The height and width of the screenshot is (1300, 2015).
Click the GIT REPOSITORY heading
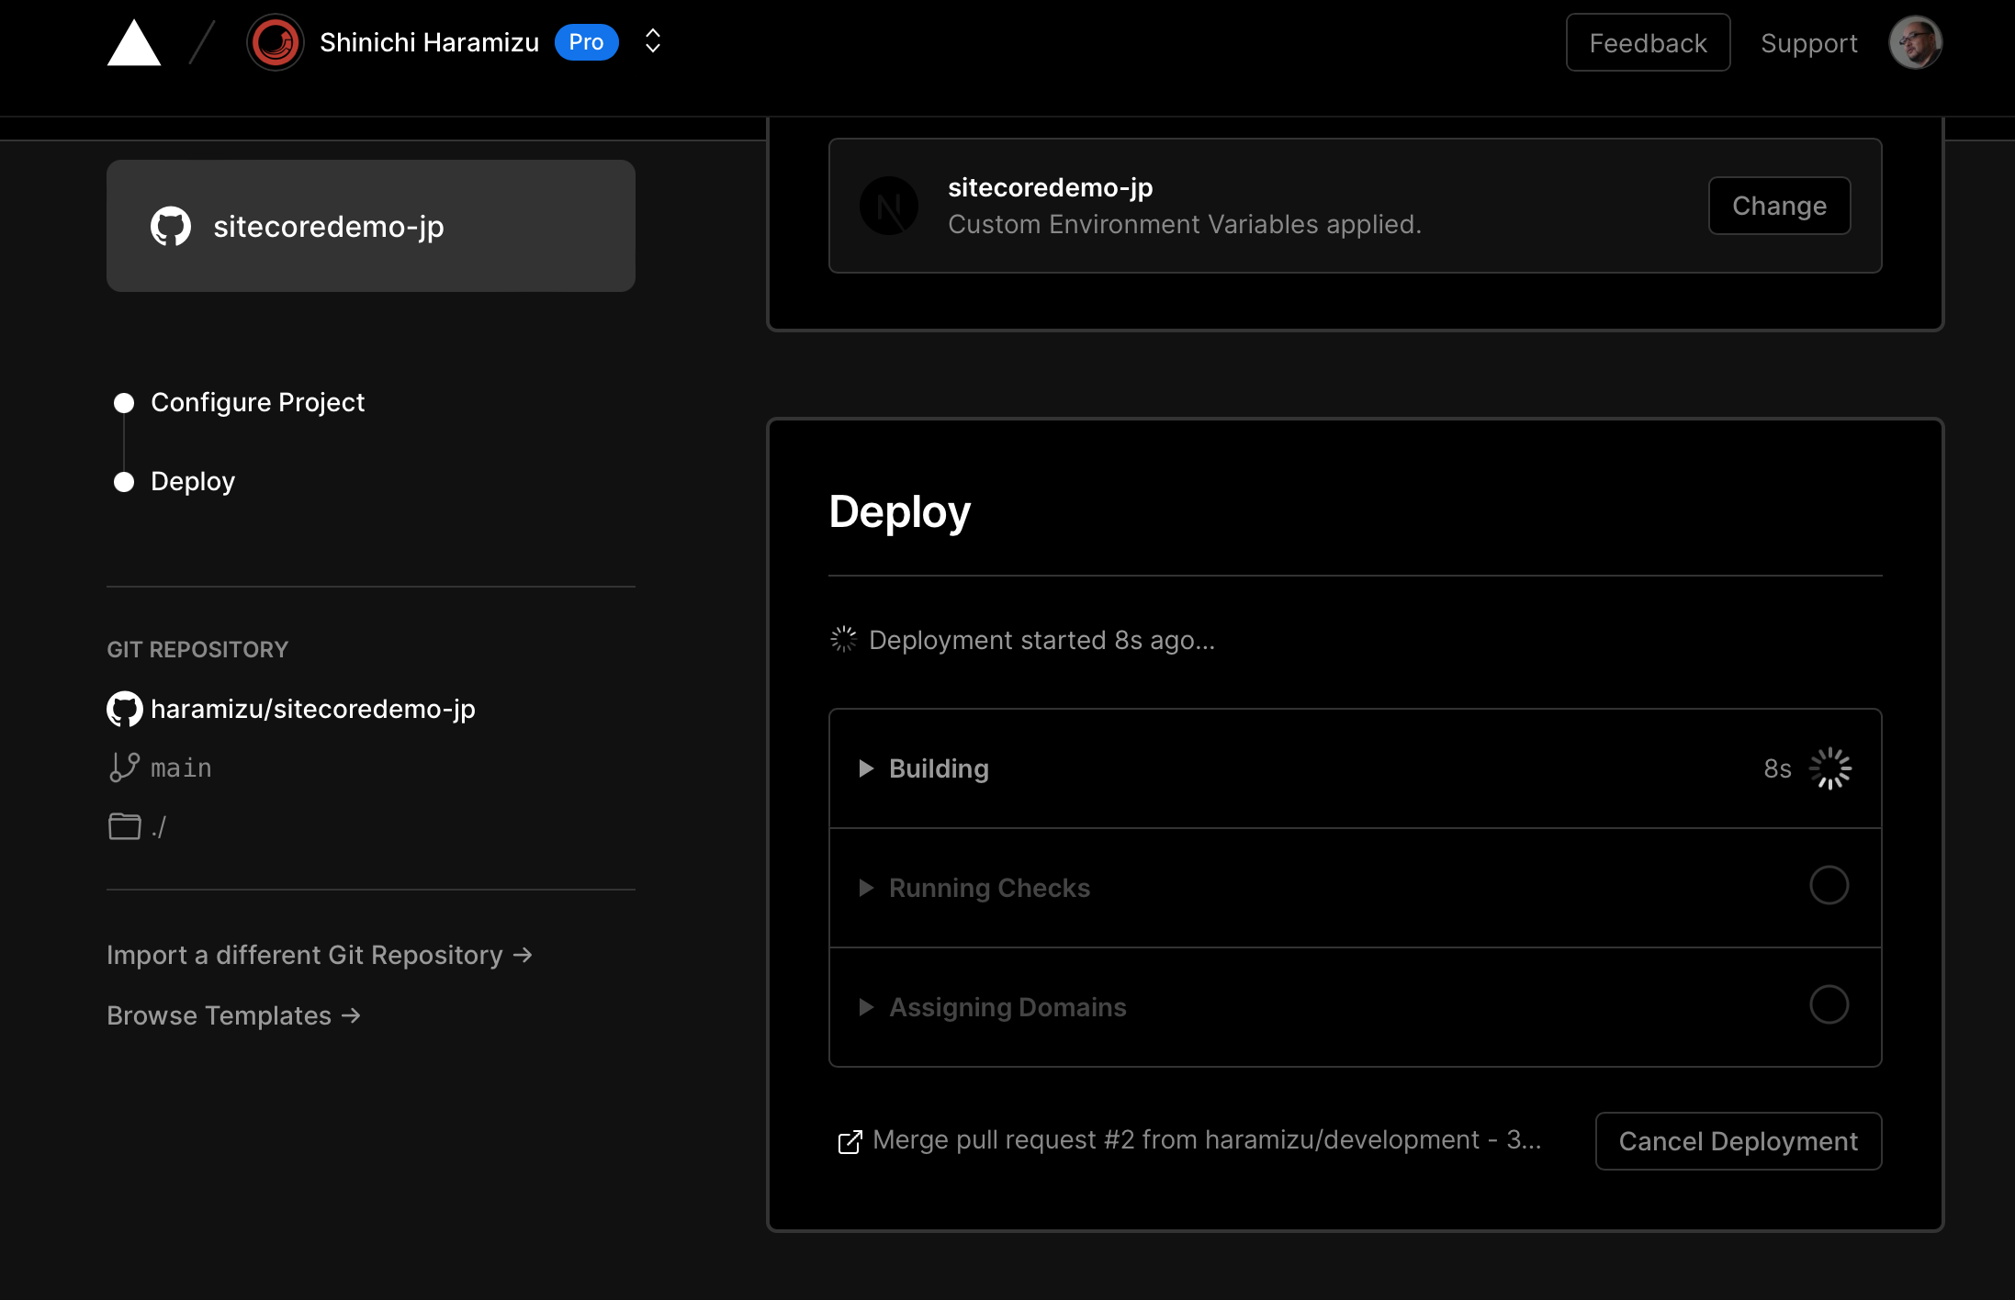197,649
